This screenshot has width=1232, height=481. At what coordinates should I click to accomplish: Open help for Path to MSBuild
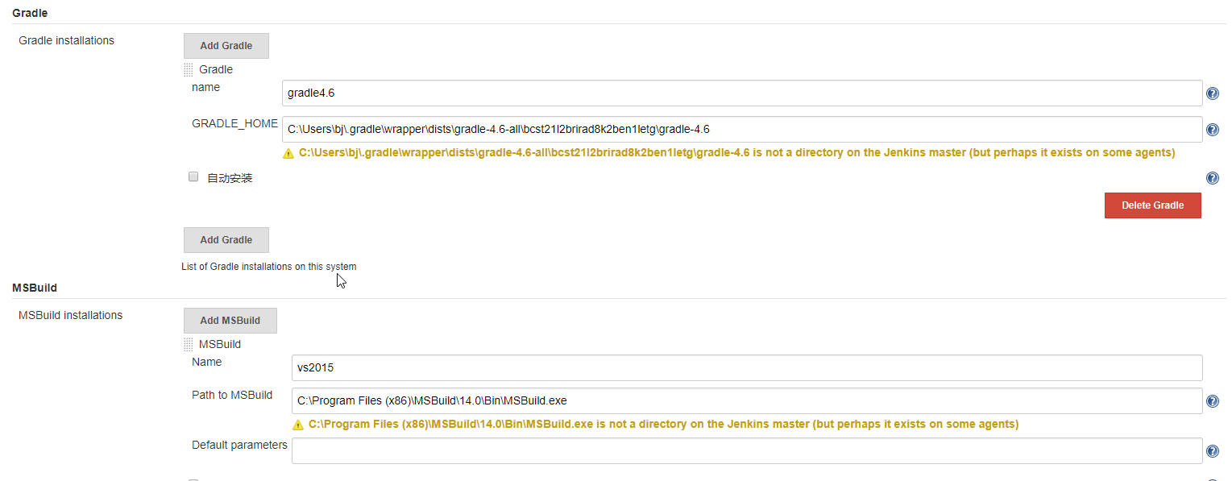(x=1212, y=401)
